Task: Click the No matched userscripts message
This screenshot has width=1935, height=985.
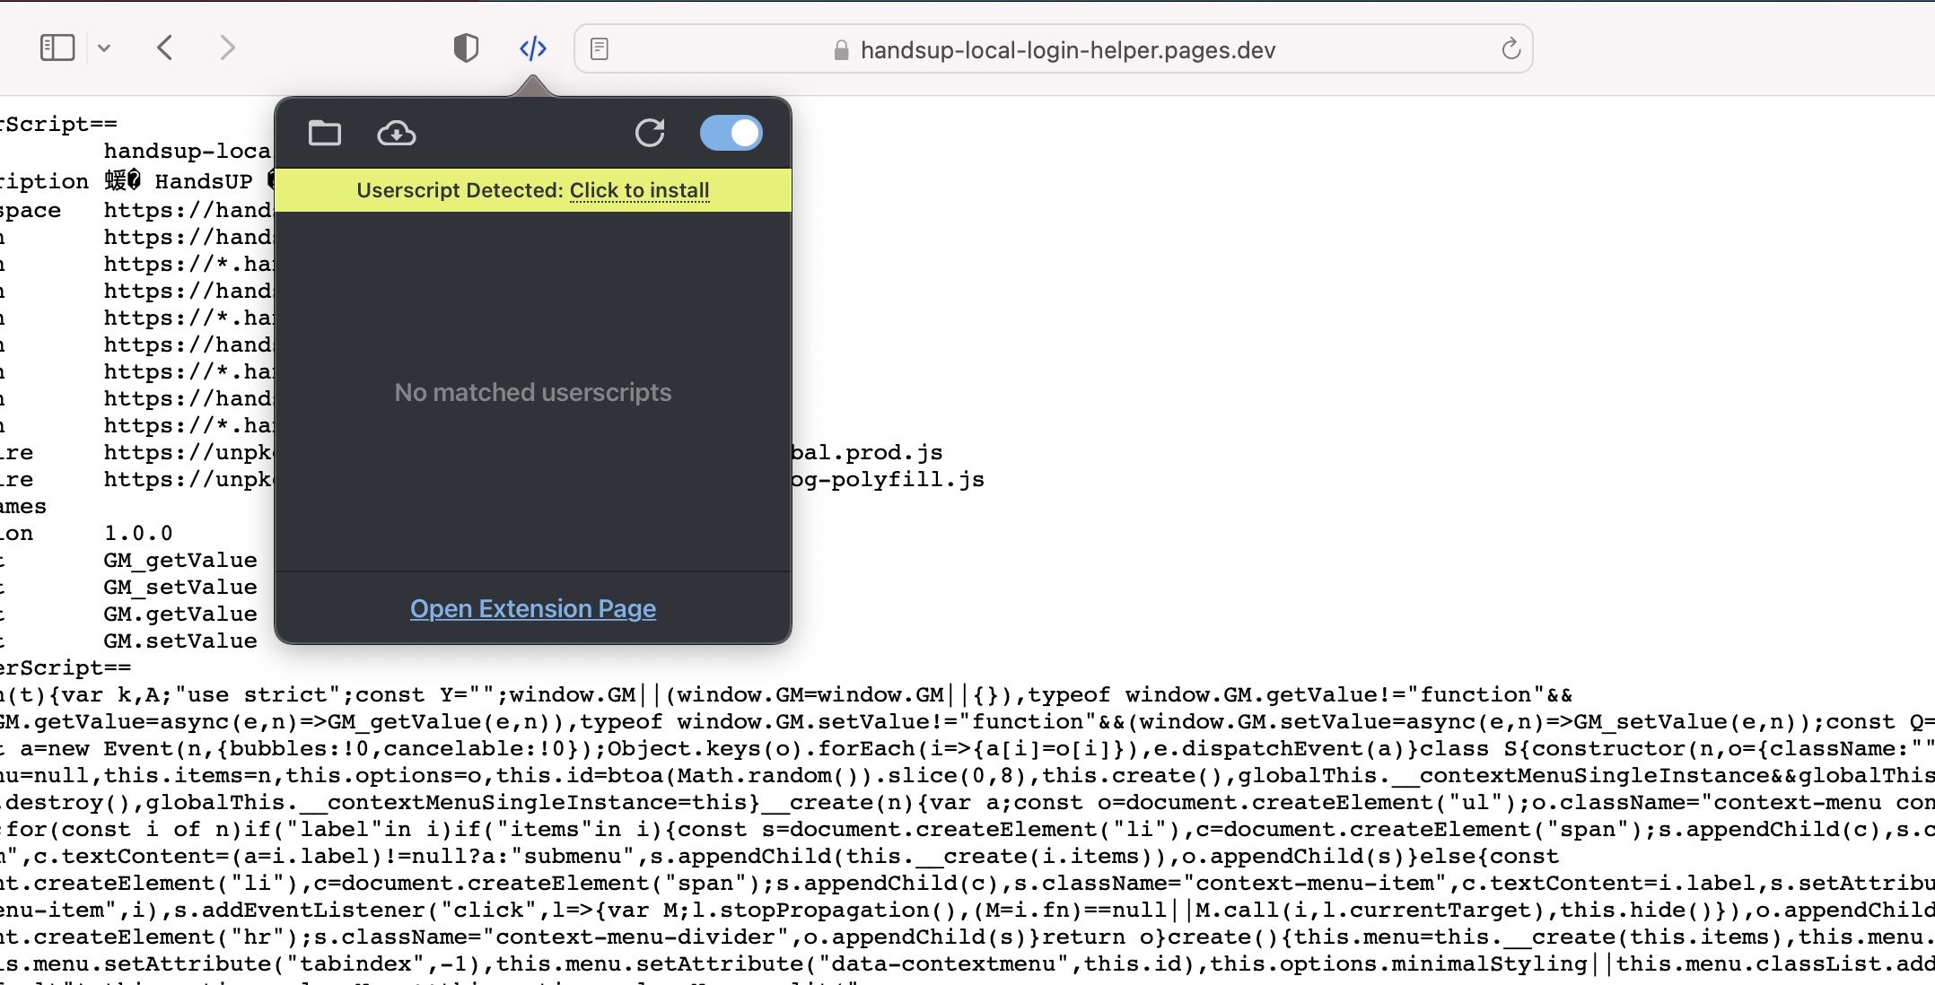Action: tap(533, 392)
